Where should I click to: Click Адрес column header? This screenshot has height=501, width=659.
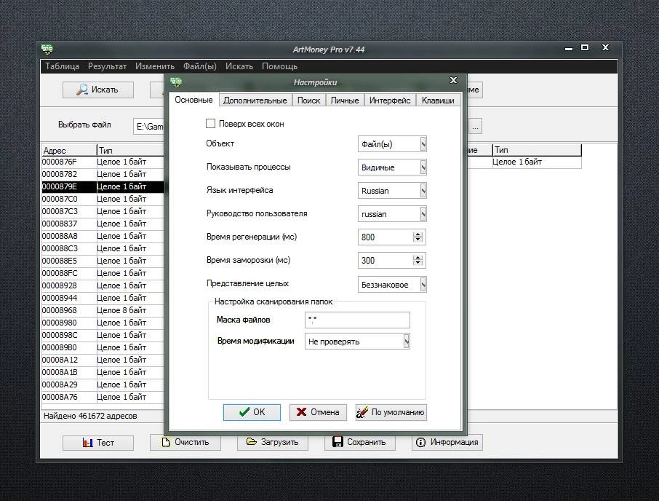[69, 150]
